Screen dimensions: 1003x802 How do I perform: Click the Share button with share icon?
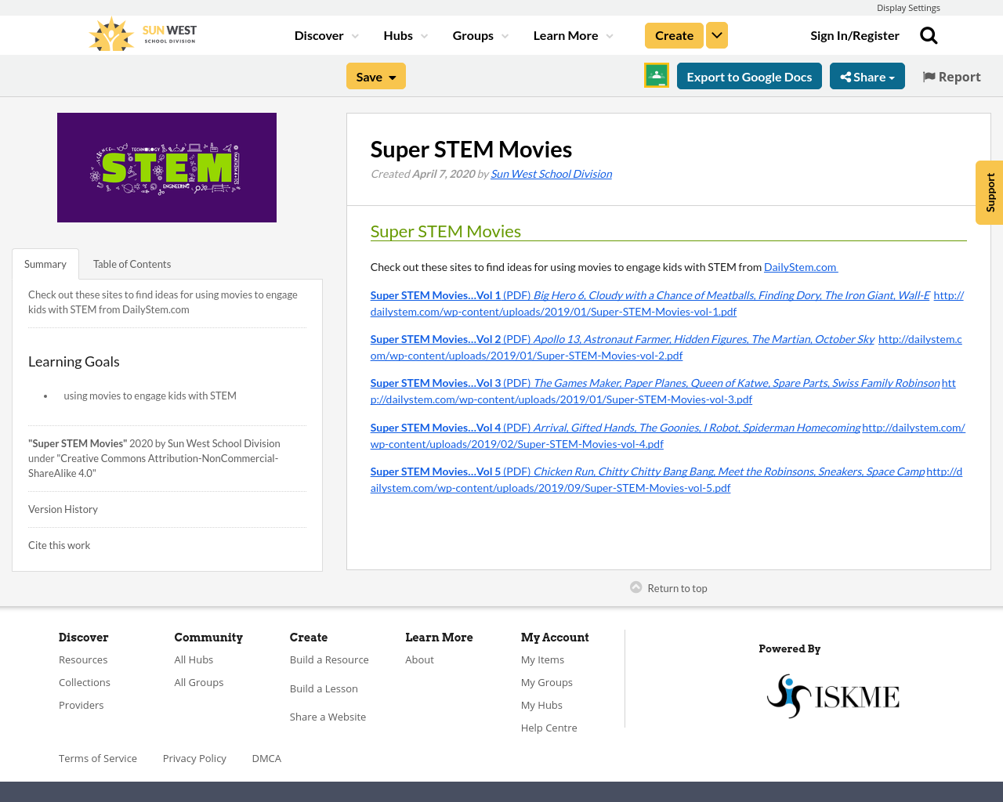[867, 76]
